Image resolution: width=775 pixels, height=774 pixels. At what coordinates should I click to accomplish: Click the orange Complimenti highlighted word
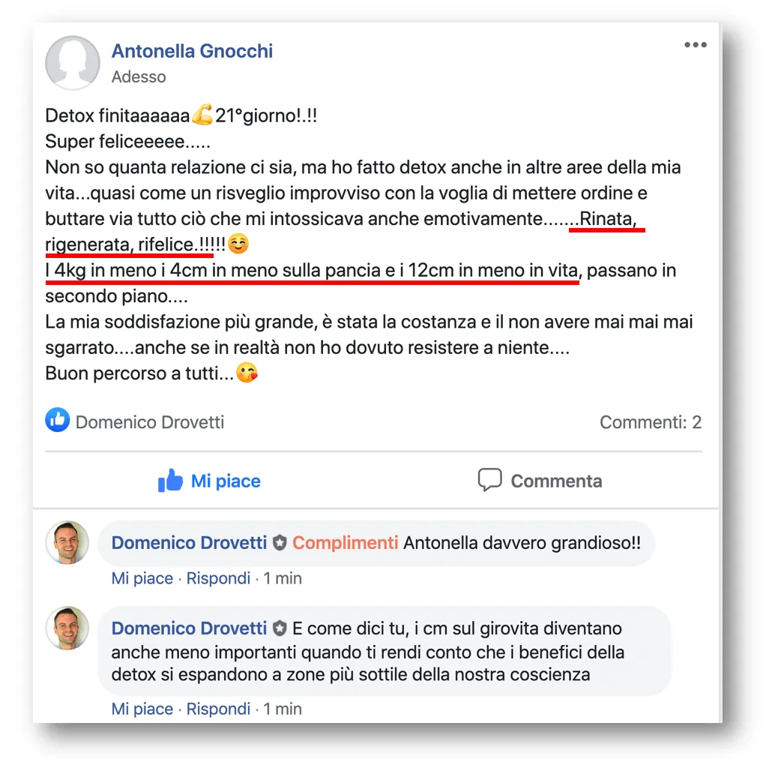345,542
